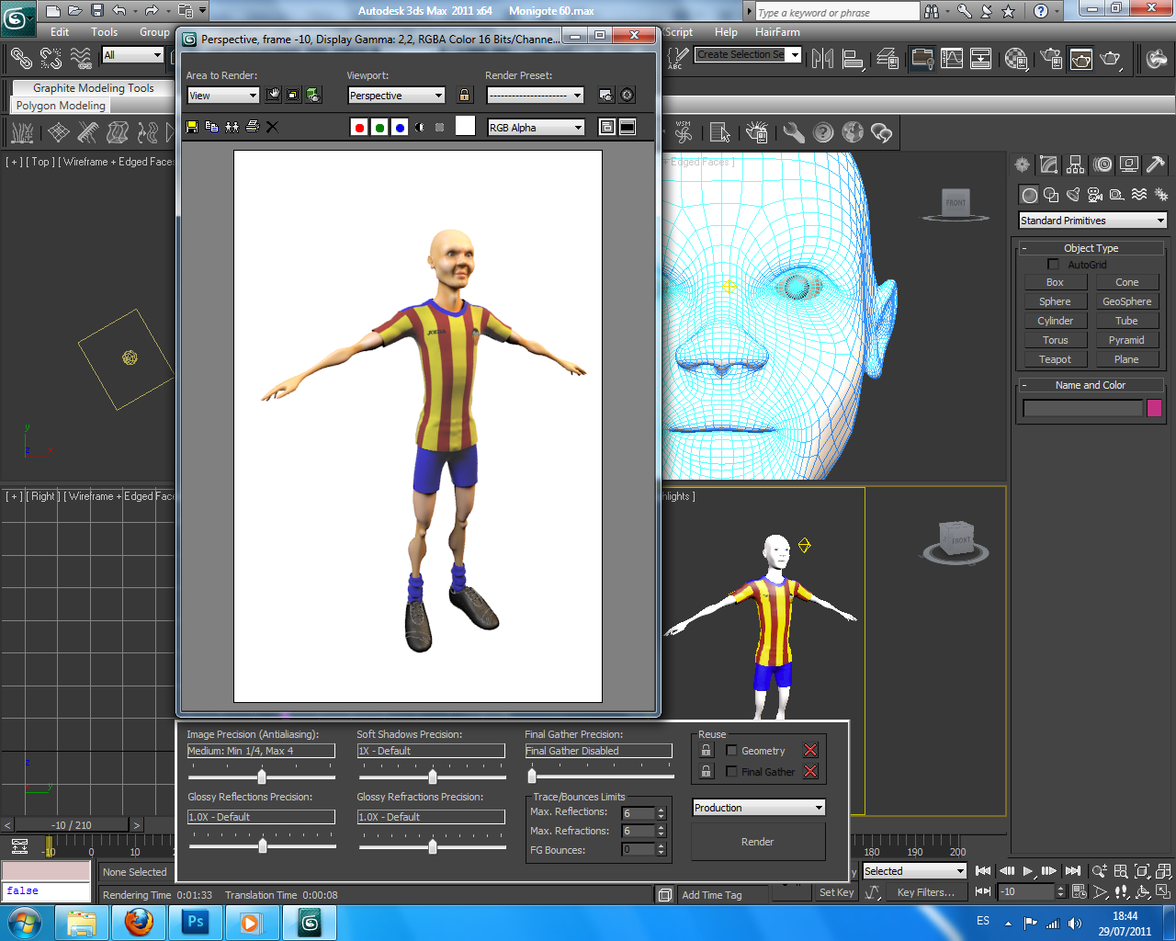This screenshot has height=941, width=1176.
Task: Open the Group menu
Action: (x=154, y=32)
